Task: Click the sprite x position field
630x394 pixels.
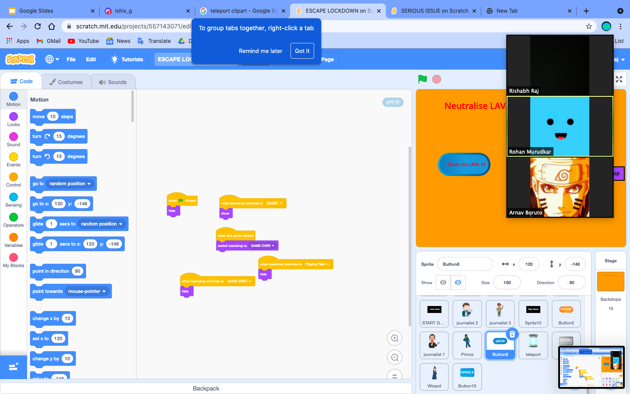Action: [529, 264]
